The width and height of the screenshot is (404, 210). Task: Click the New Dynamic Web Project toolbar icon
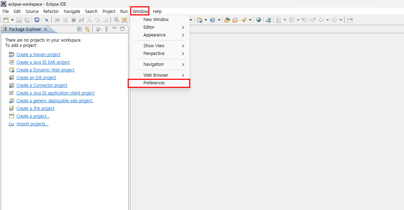tap(199, 20)
